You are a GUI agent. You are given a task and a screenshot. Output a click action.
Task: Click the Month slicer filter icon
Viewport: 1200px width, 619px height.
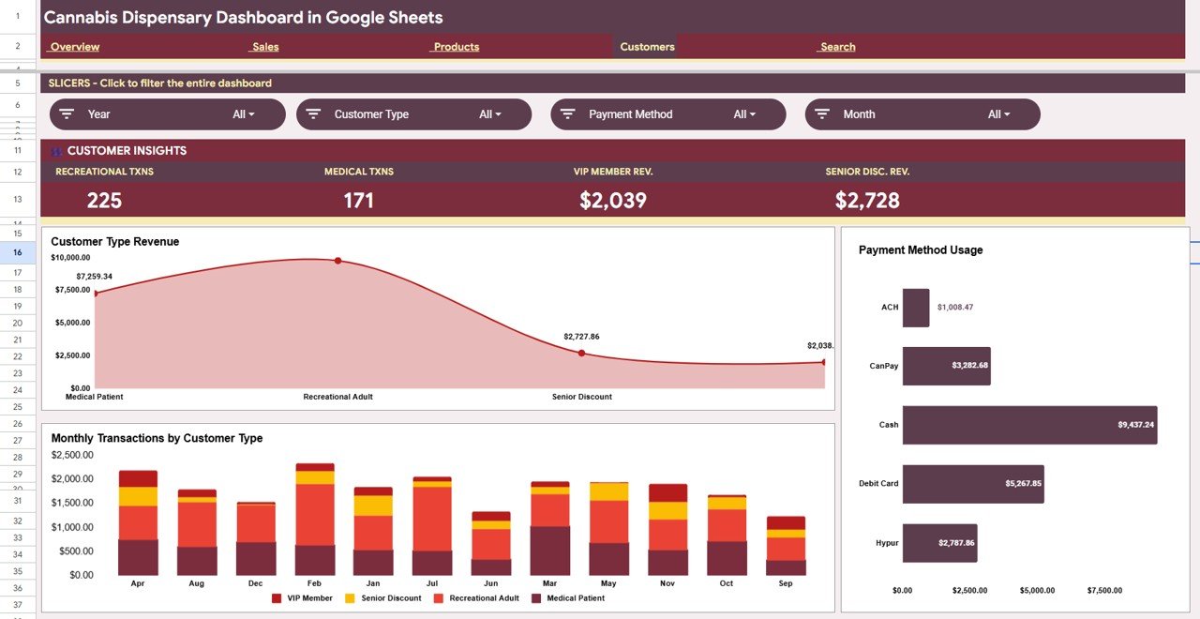(x=822, y=114)
